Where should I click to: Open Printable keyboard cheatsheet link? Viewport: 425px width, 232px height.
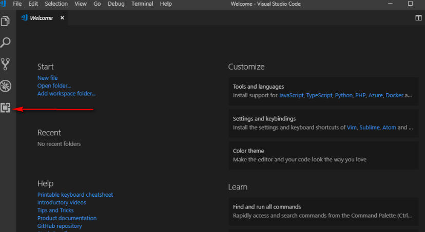pos(75,195)
